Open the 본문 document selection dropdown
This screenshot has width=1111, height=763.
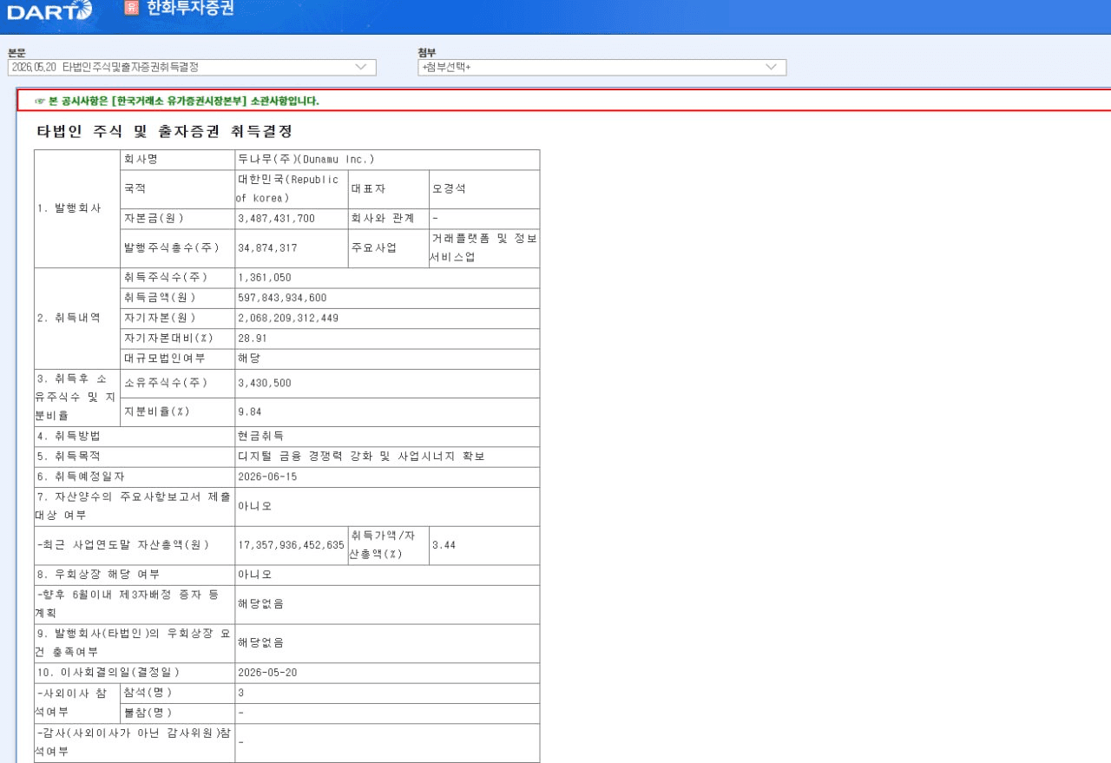coord(192,68)
